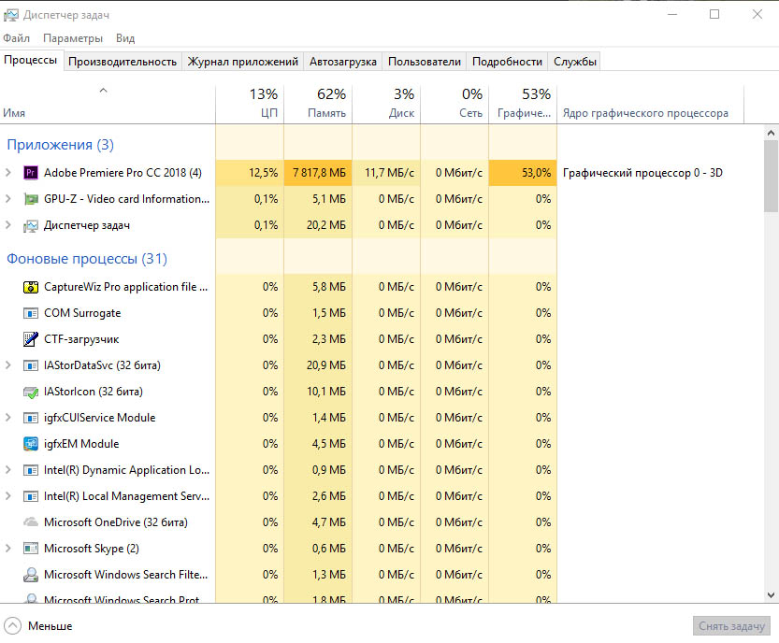Sort by the Память column header
The image size is (779, 643).
point(319,105)
